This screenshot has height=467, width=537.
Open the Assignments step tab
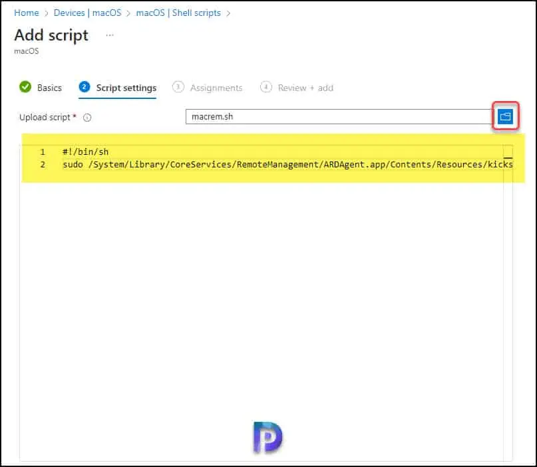tap(208, 88)
